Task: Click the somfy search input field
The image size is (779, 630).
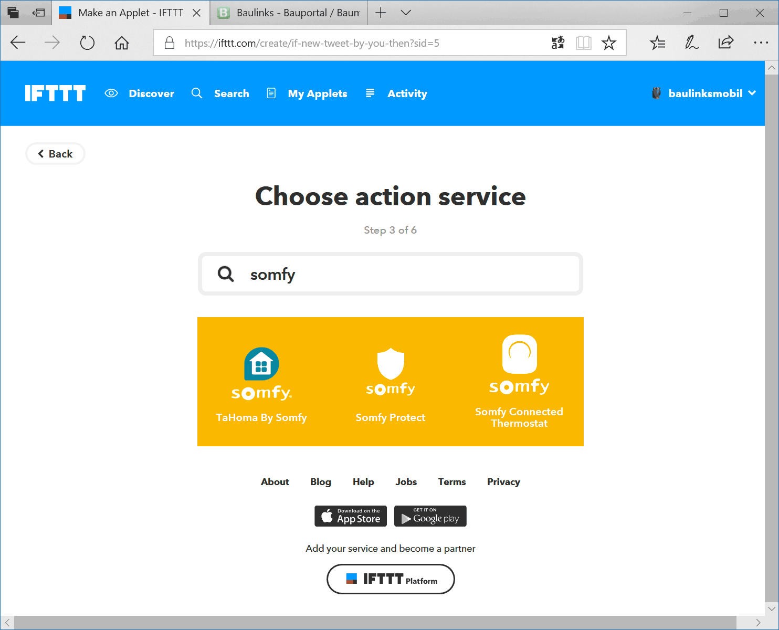Action: 391,274
